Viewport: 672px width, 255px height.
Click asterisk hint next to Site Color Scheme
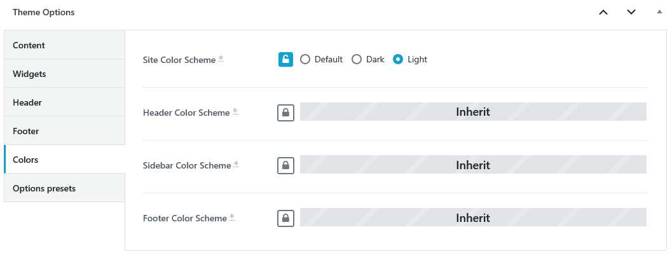(x=221, y=59)
